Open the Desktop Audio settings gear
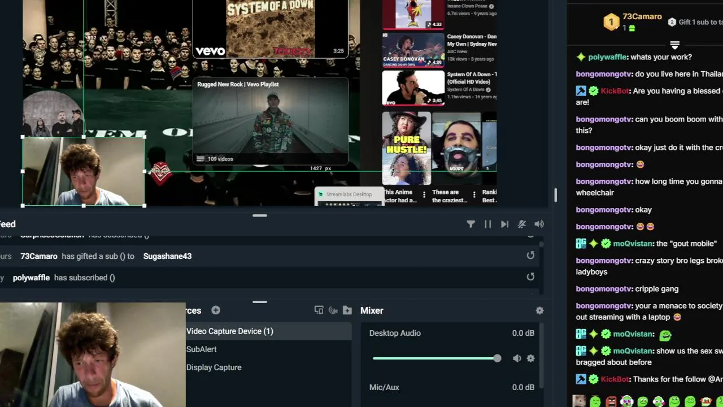723x407 pixels. tap(530, 358)
